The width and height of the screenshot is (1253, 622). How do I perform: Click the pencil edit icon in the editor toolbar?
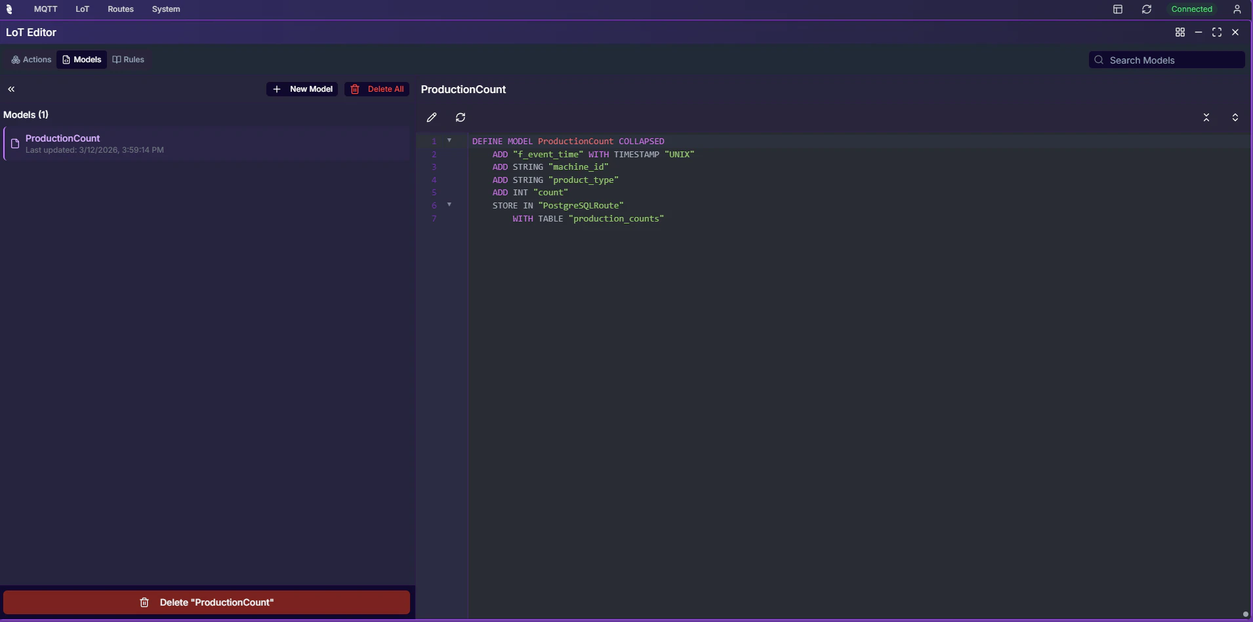coord(432,117)
